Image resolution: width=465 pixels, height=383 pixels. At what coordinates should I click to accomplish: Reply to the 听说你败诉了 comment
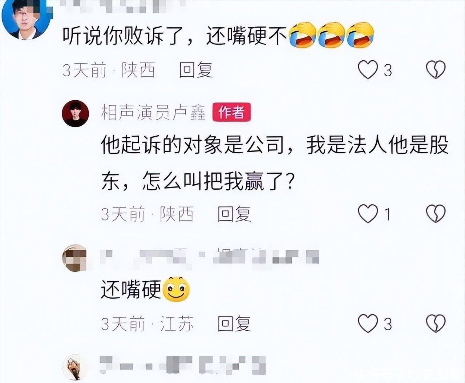click(x=196, y=70)
